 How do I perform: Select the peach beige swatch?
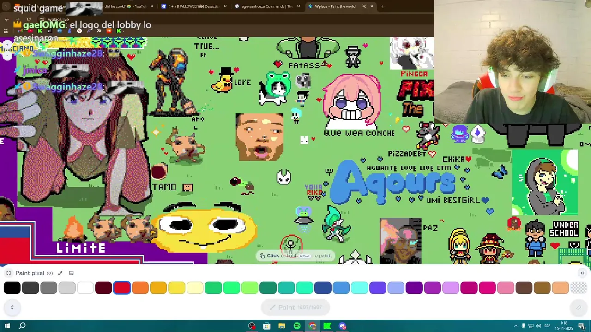[560, 288]
